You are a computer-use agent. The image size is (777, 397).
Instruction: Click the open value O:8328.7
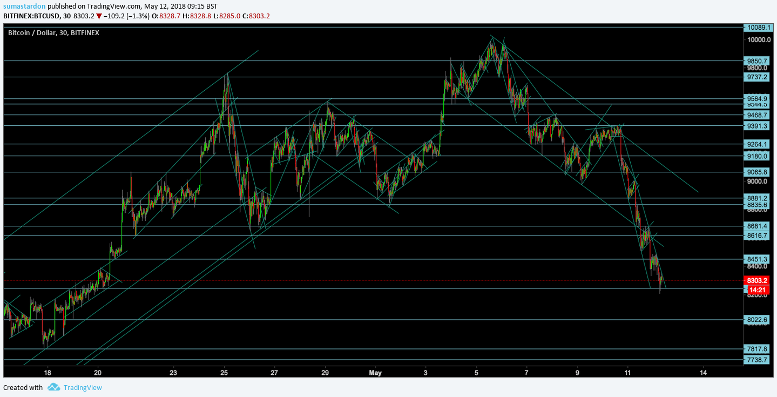[x=166, y=16]
